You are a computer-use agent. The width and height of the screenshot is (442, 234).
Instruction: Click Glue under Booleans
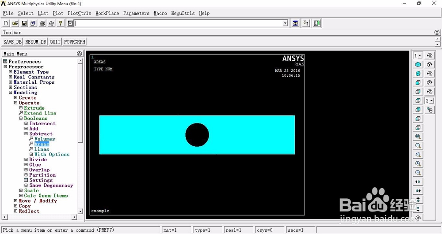click(35, 165)
